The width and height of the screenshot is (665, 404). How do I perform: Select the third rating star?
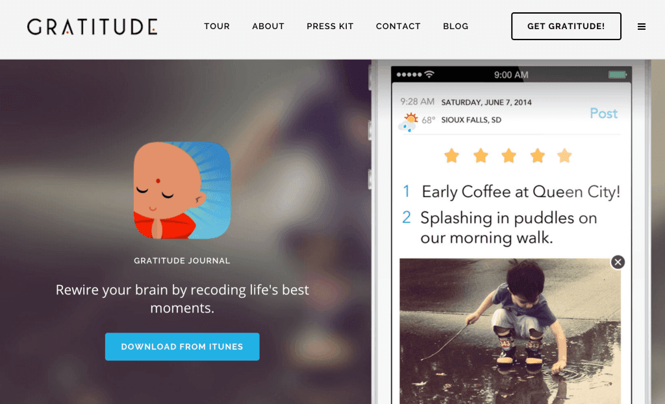[508, 156]
